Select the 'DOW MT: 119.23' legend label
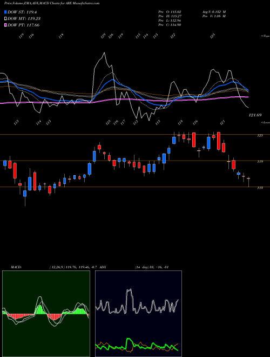The width and height of the screenshot is (270, 357). (x=24, y=19)
